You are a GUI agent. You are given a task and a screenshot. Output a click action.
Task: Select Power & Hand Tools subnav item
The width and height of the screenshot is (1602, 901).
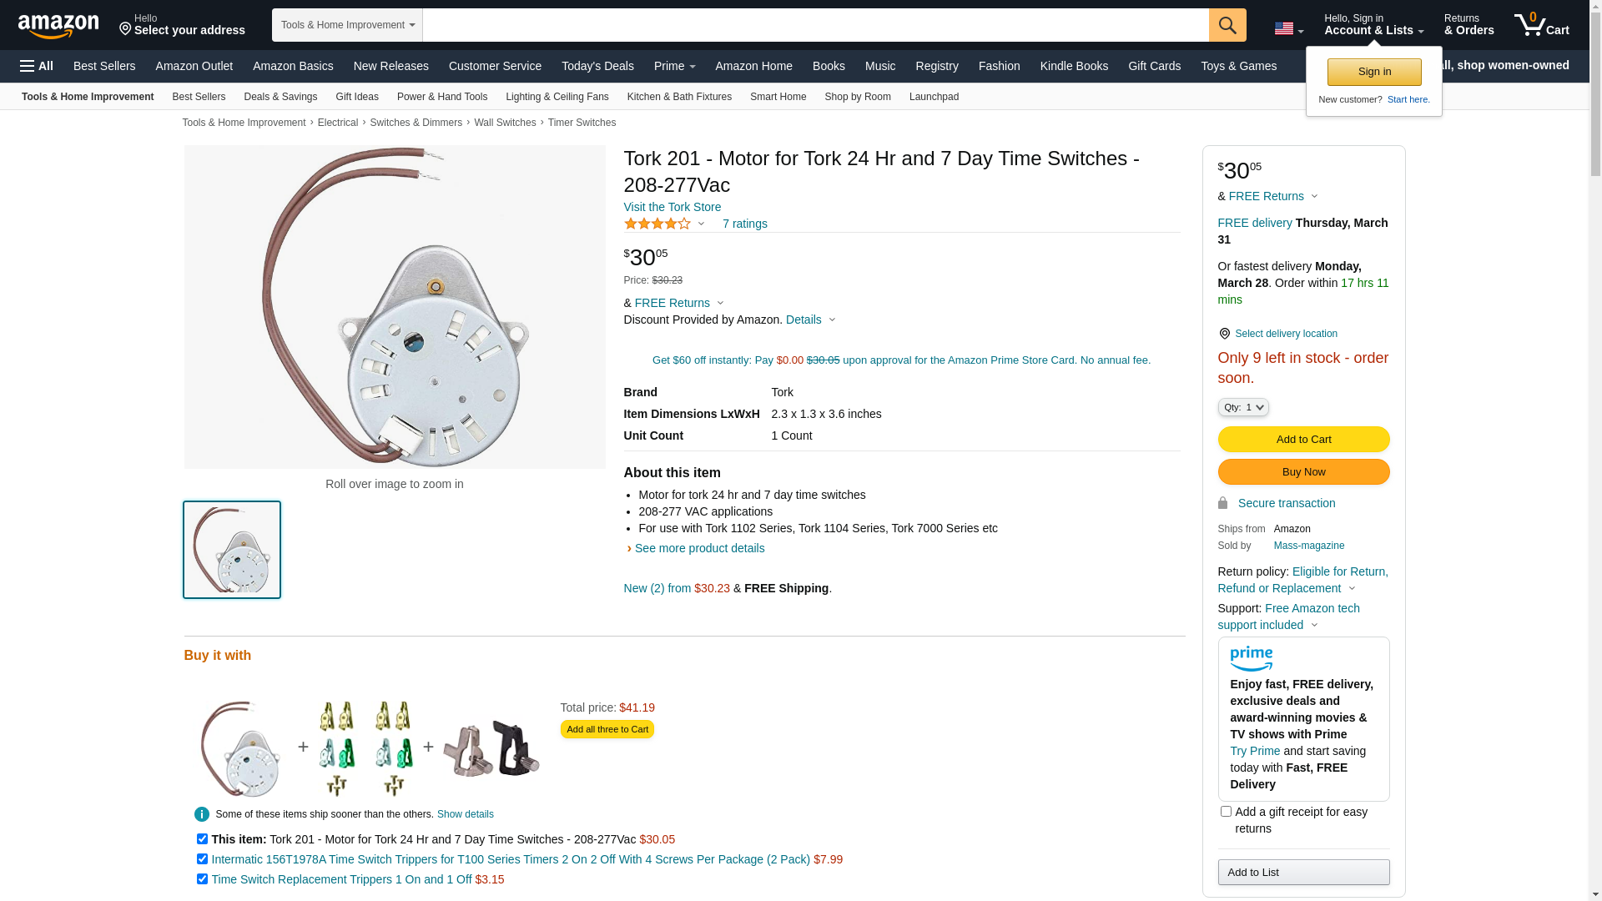[x=442, y=97]
